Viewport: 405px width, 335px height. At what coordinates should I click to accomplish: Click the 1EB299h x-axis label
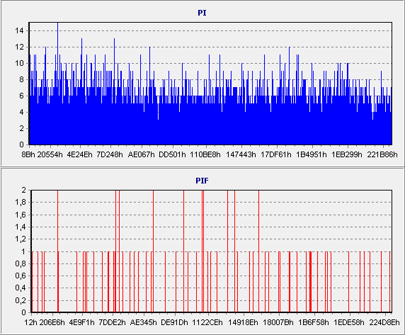coord(347,154)
